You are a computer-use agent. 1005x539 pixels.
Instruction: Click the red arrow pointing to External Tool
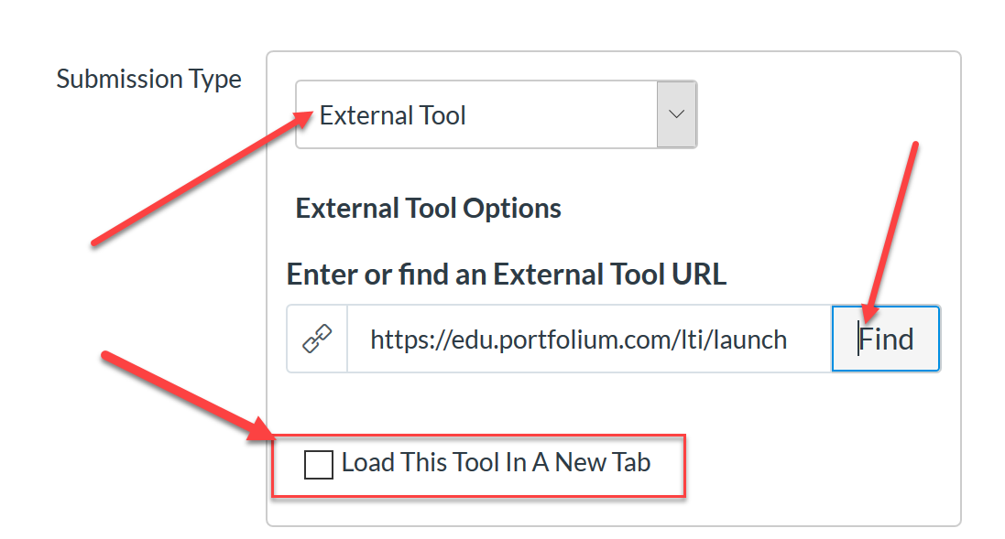(202, 178)
